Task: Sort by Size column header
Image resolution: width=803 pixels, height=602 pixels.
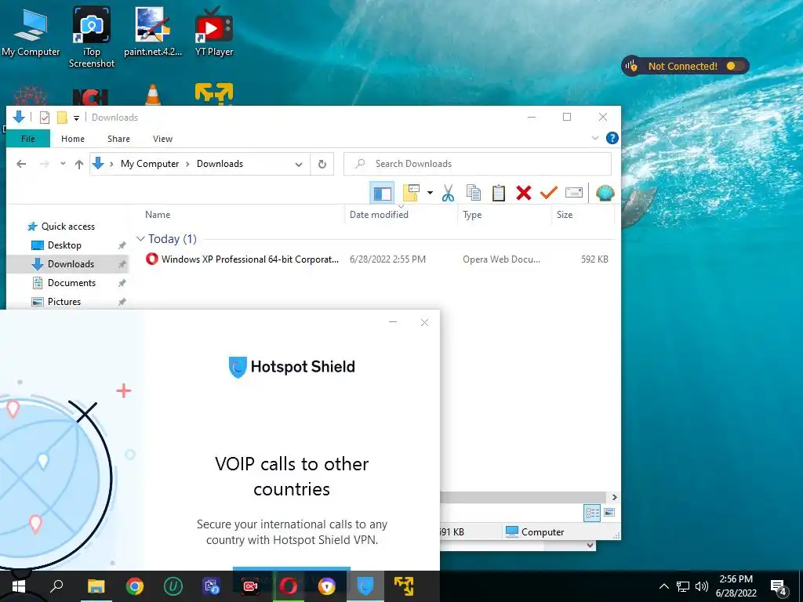Action: tap(565, 215)
